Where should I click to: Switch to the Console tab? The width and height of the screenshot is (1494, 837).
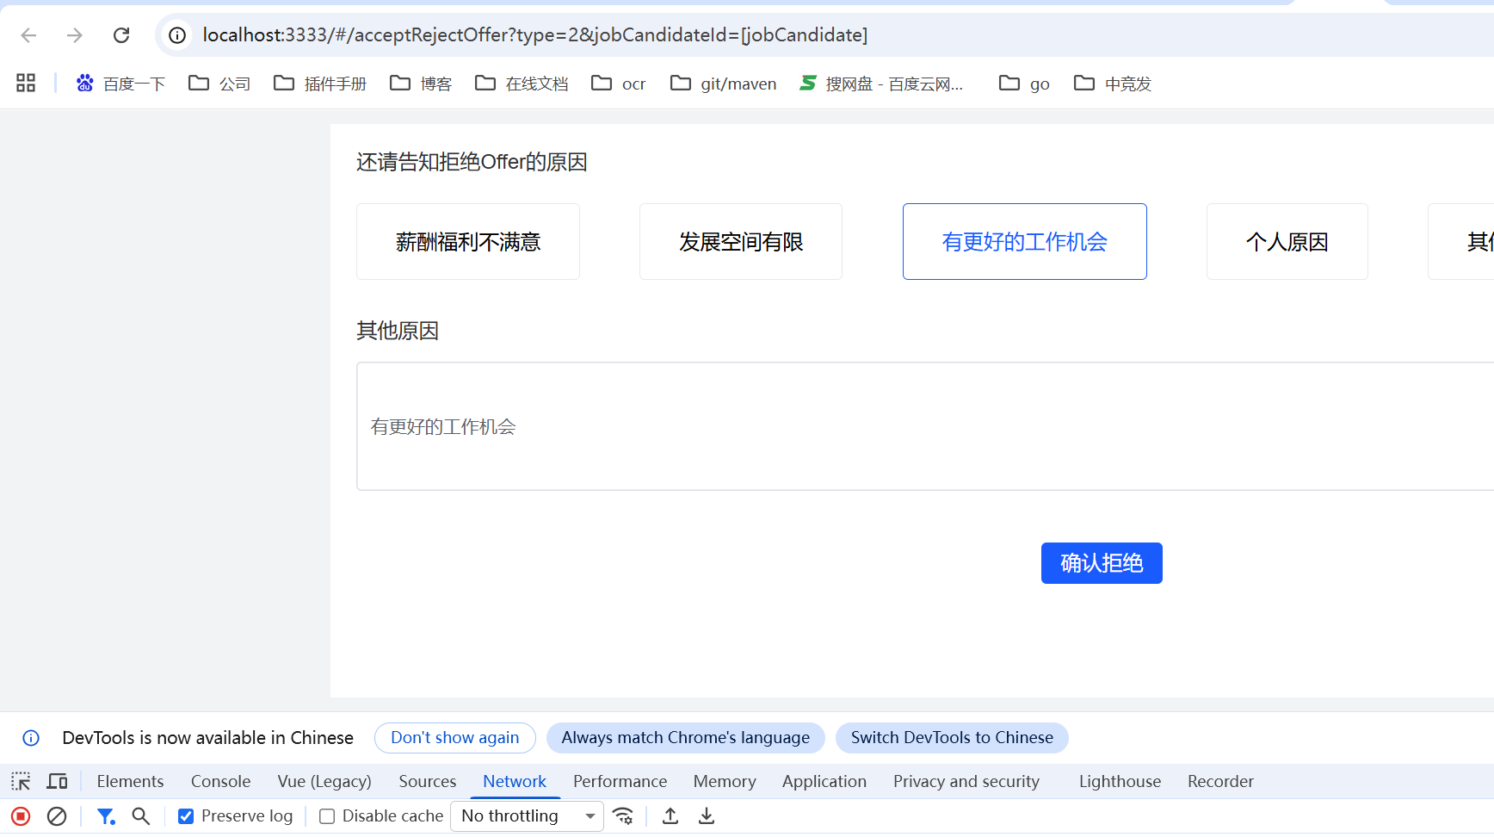pos(220,781)
